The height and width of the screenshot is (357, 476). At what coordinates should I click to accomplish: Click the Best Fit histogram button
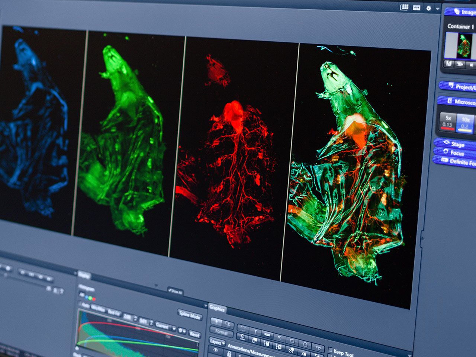[x=114, y=313]
